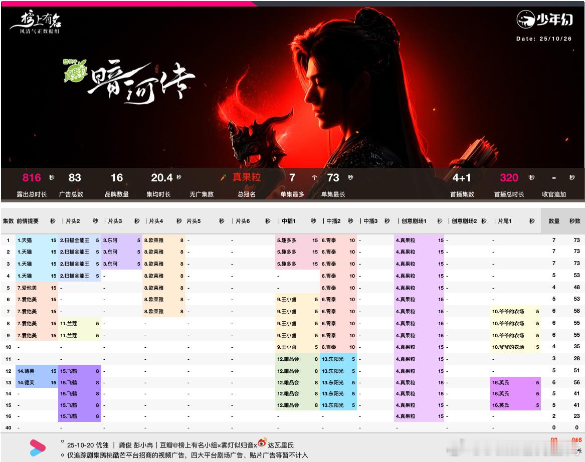The width and height of the screenshot is (585, 462).
Task: Click 16.英氏 cell in episode 14 row
Action: coord(516,393)
